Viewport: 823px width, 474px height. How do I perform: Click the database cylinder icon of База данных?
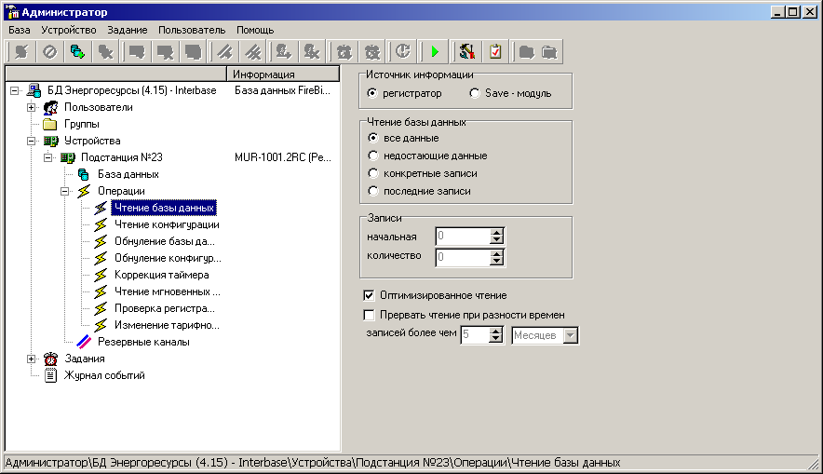[84, 174]
